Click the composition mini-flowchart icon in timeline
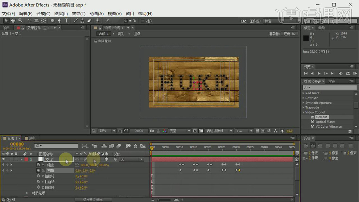The height and width of the screenshot is (202, 359). coord(84,146)
